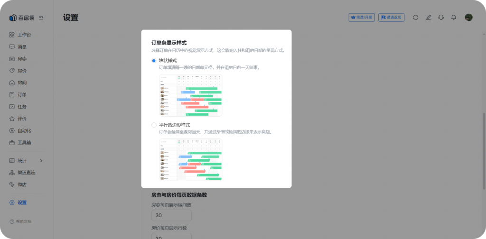Click the 房态每页展示房间数 input field

171,216
